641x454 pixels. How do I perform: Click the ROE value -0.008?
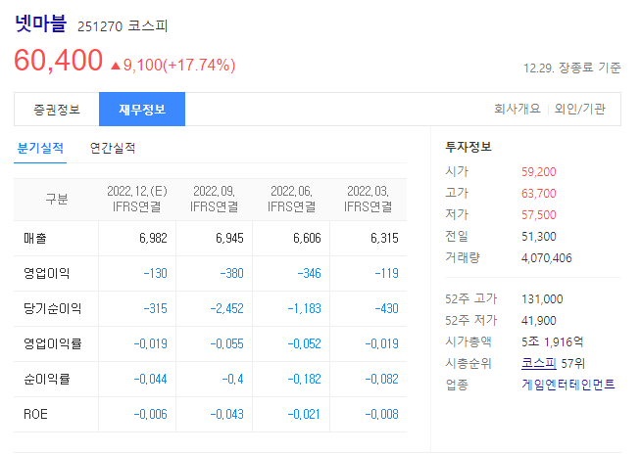382,414
